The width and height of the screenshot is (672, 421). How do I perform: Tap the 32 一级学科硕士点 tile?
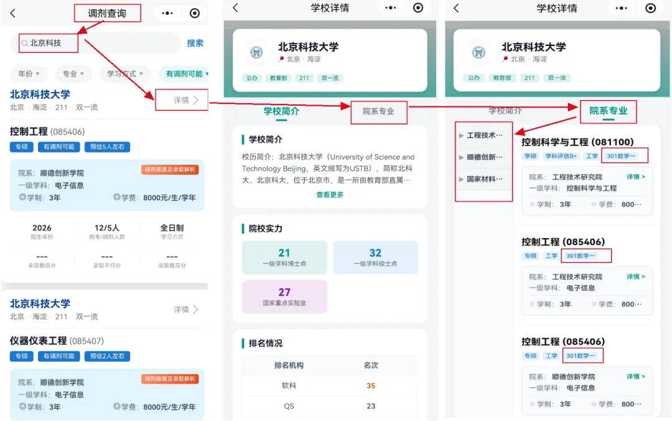pyautogui.click(x=375, y=257)
